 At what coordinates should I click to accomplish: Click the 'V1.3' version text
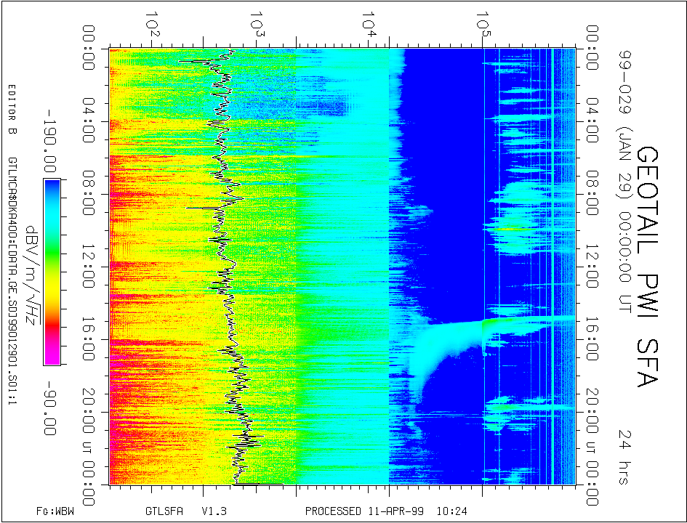coord(214,511)
